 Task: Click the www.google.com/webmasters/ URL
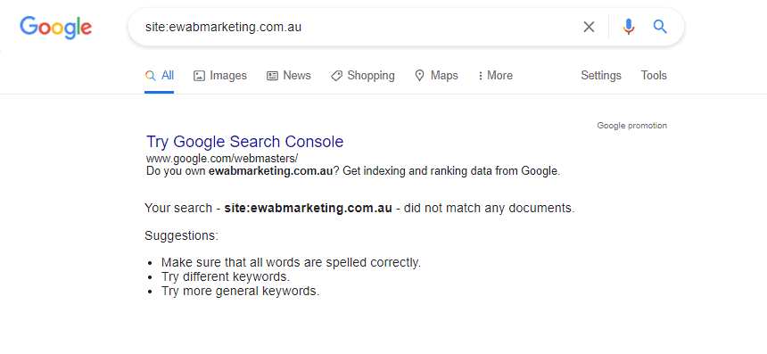(x=222, y=159)
